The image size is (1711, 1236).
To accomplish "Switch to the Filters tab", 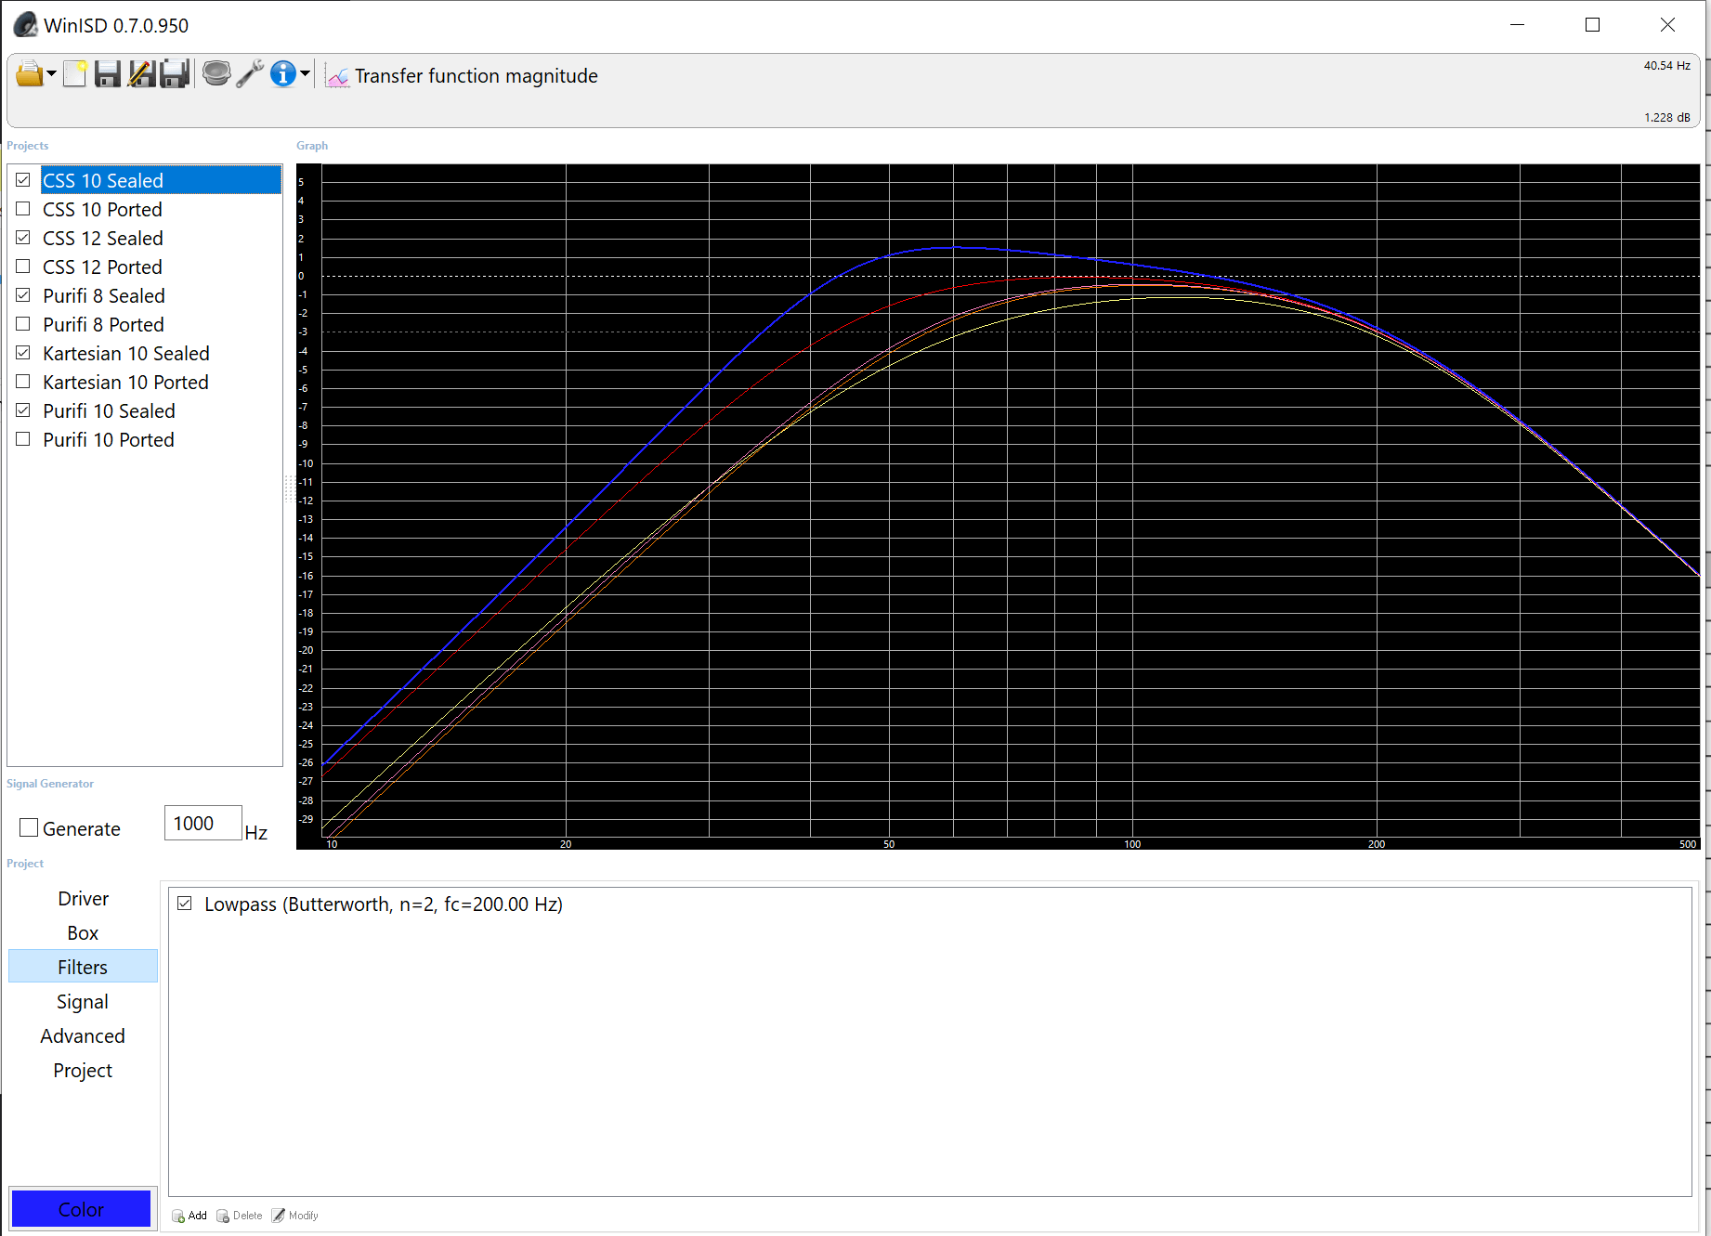I will [83, 967].
